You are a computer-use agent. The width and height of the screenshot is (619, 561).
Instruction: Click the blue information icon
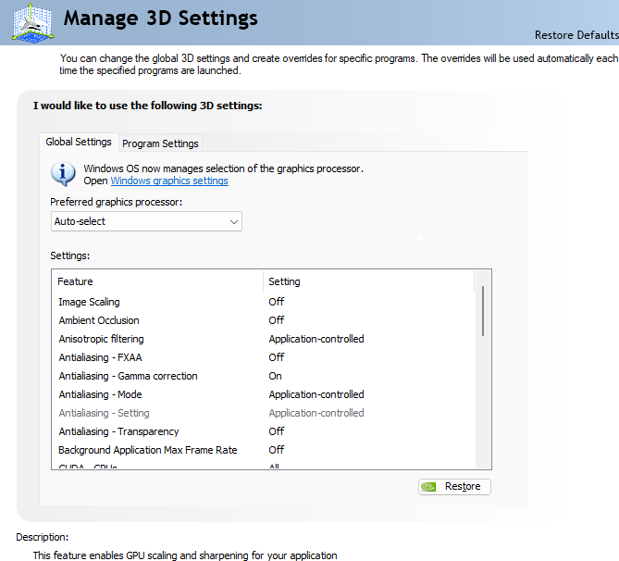(63, 173)
